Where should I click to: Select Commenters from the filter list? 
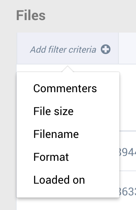65,88
